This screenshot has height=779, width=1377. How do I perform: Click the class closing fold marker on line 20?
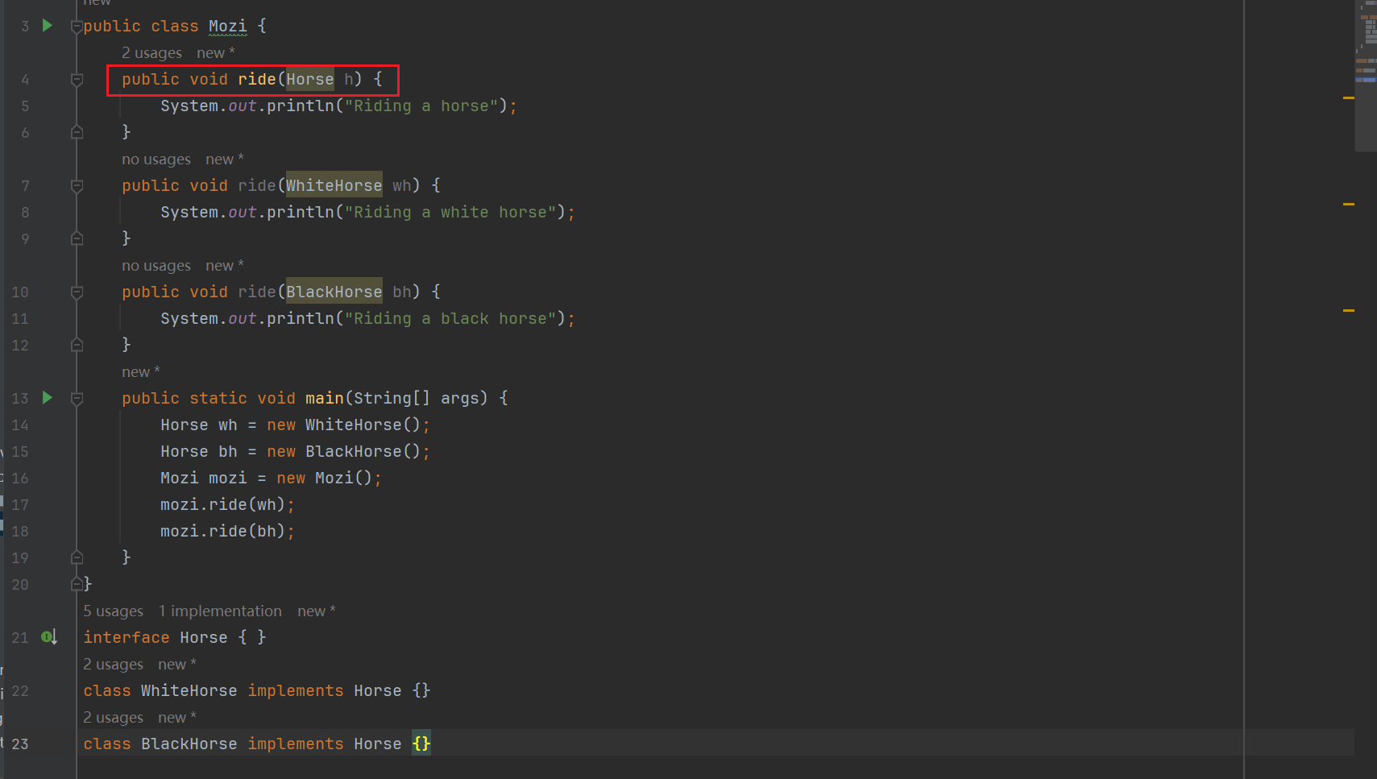[x=77, y=584]
